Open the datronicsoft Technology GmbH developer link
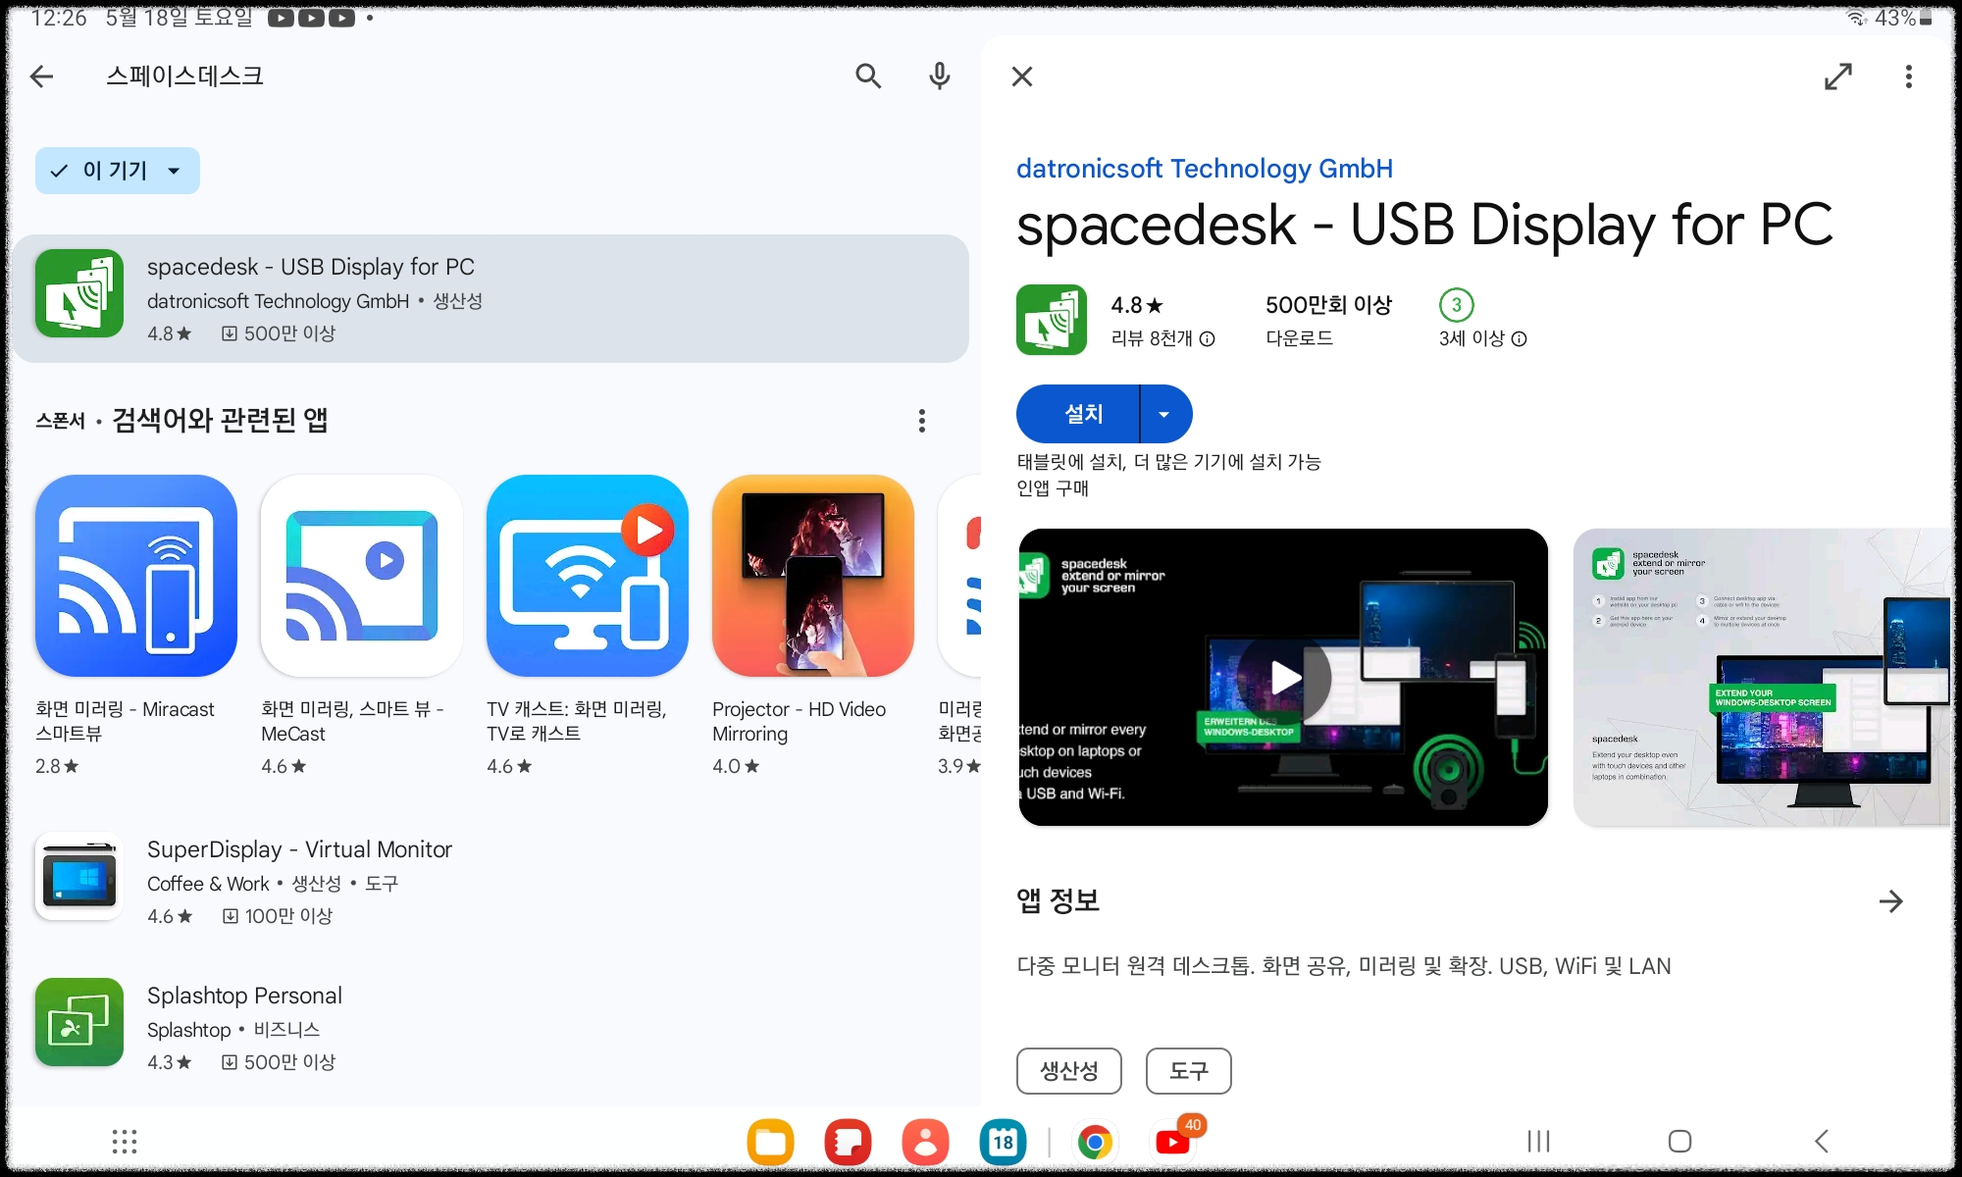Screen dimensions: 1962x1177 [x=1206, y=168]
